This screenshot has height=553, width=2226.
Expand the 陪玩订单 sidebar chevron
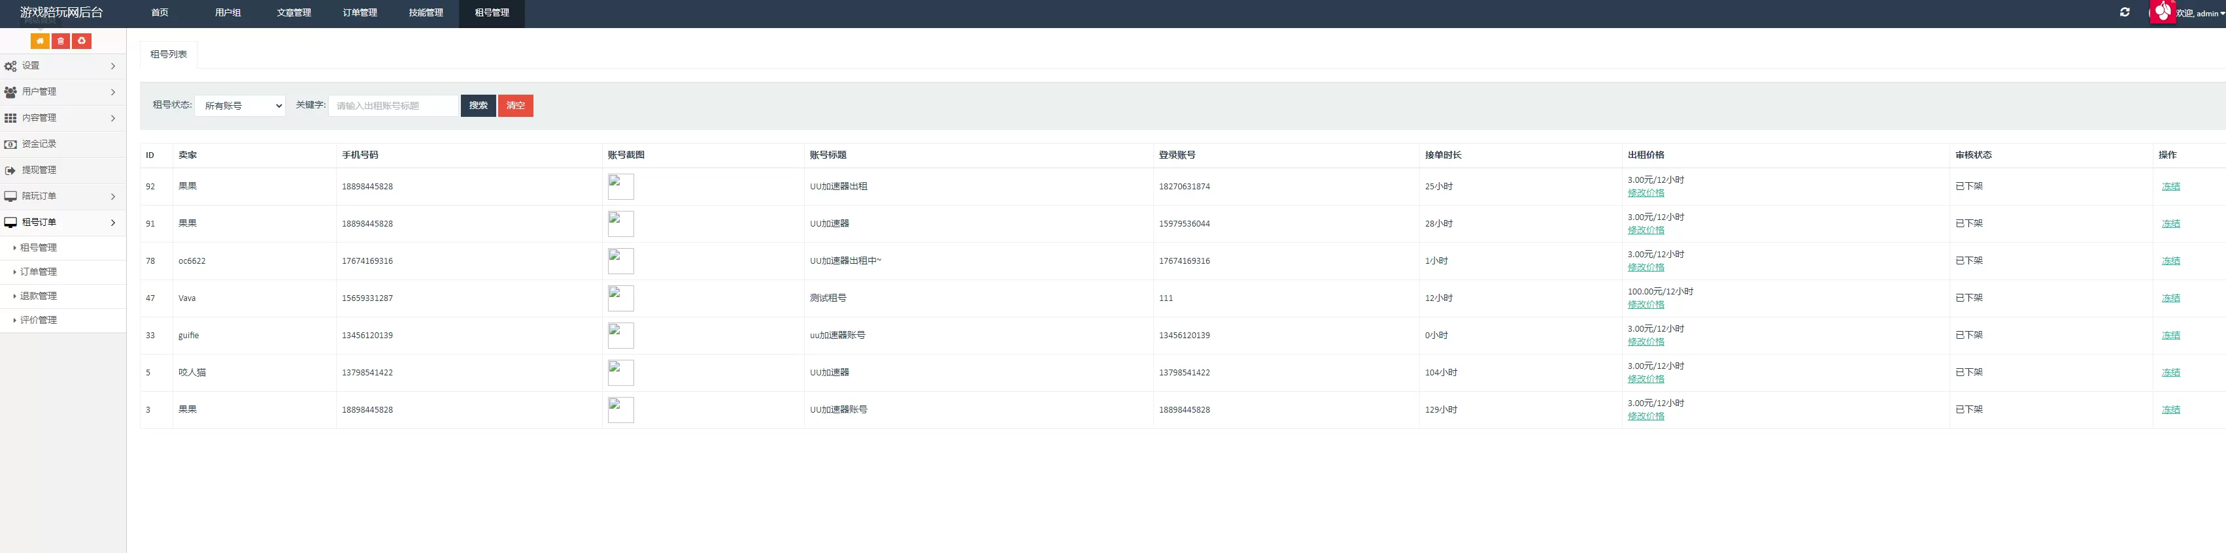click(x=113, y=197)
